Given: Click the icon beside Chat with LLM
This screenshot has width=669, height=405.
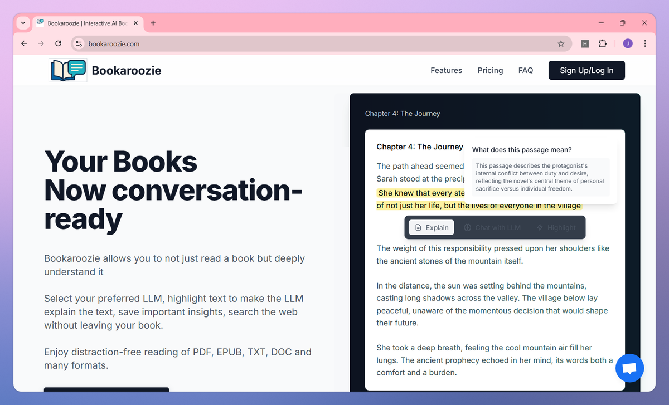Looking at the screenshot, I should click(468, 227).
